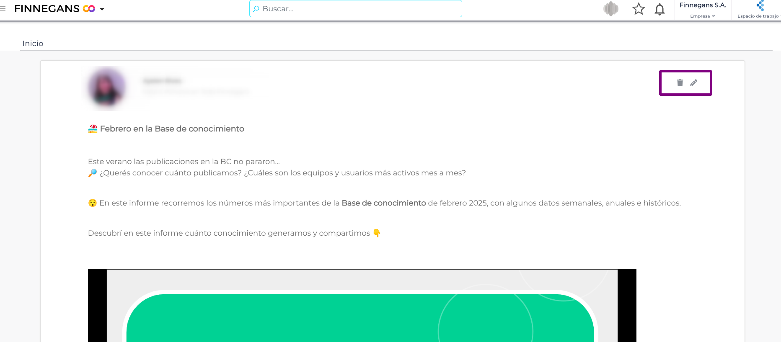781x342 pixels.
Task: Click the magnifier icon in search box
Action: 256,9
